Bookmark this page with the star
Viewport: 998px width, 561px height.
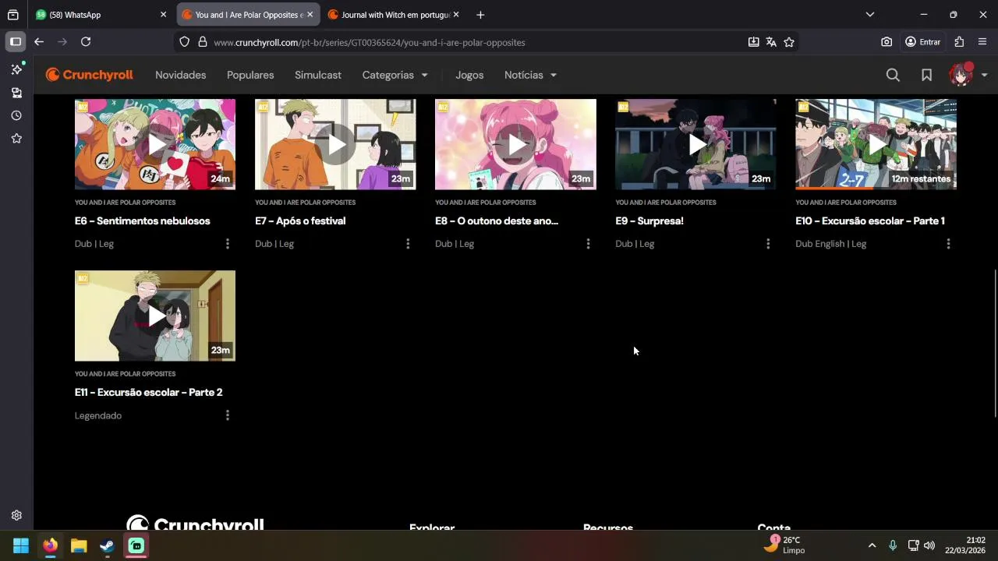(789, 42)
